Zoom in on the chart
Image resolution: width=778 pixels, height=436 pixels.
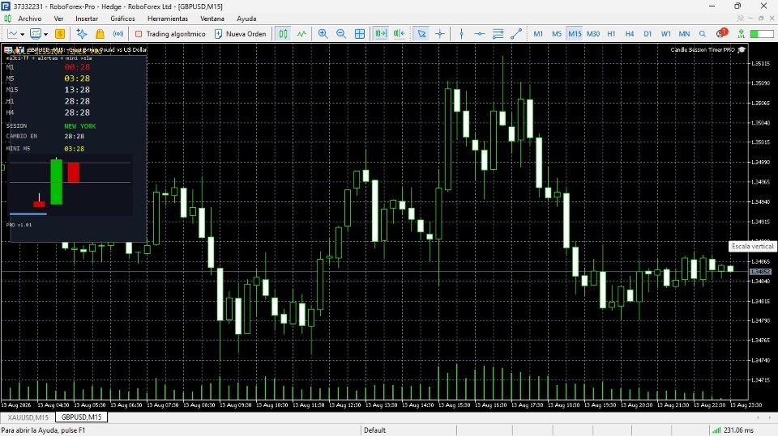(x=323, y=34)
